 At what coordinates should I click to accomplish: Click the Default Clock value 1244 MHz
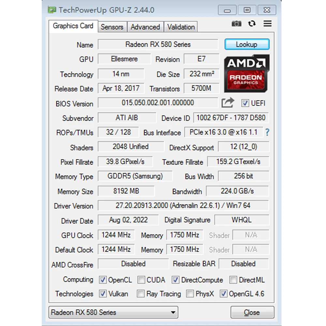[x=116, y=249]
